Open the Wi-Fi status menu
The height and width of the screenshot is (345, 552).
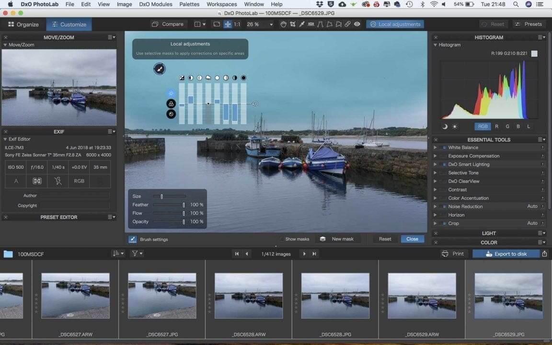(434, 4)
